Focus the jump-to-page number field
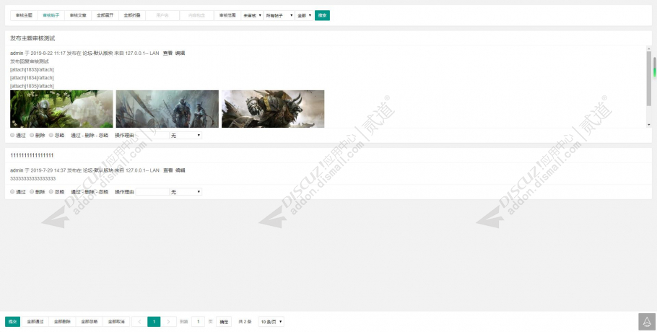Viewport: 657px width, 332px height. coord(198,321)
